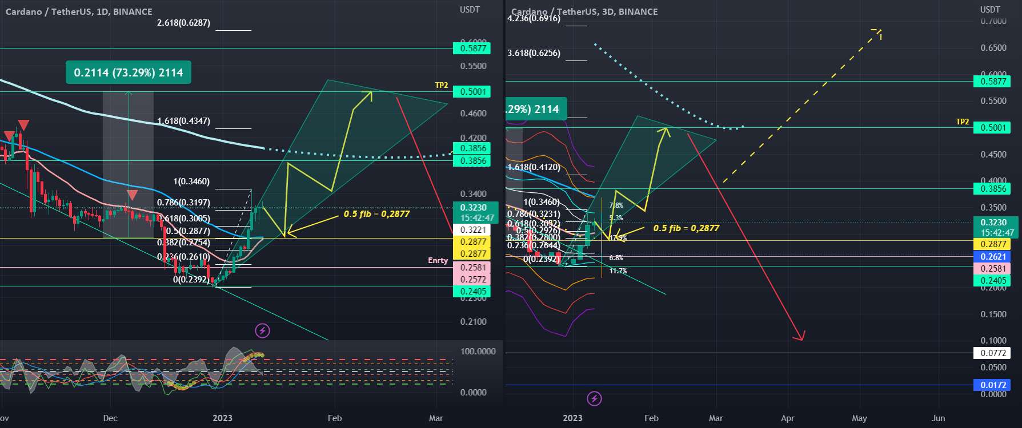Viewport: 1022px width, 428px height.
Task: Select the 1.618(0.4347) fib level label
Action: point(183,121)
